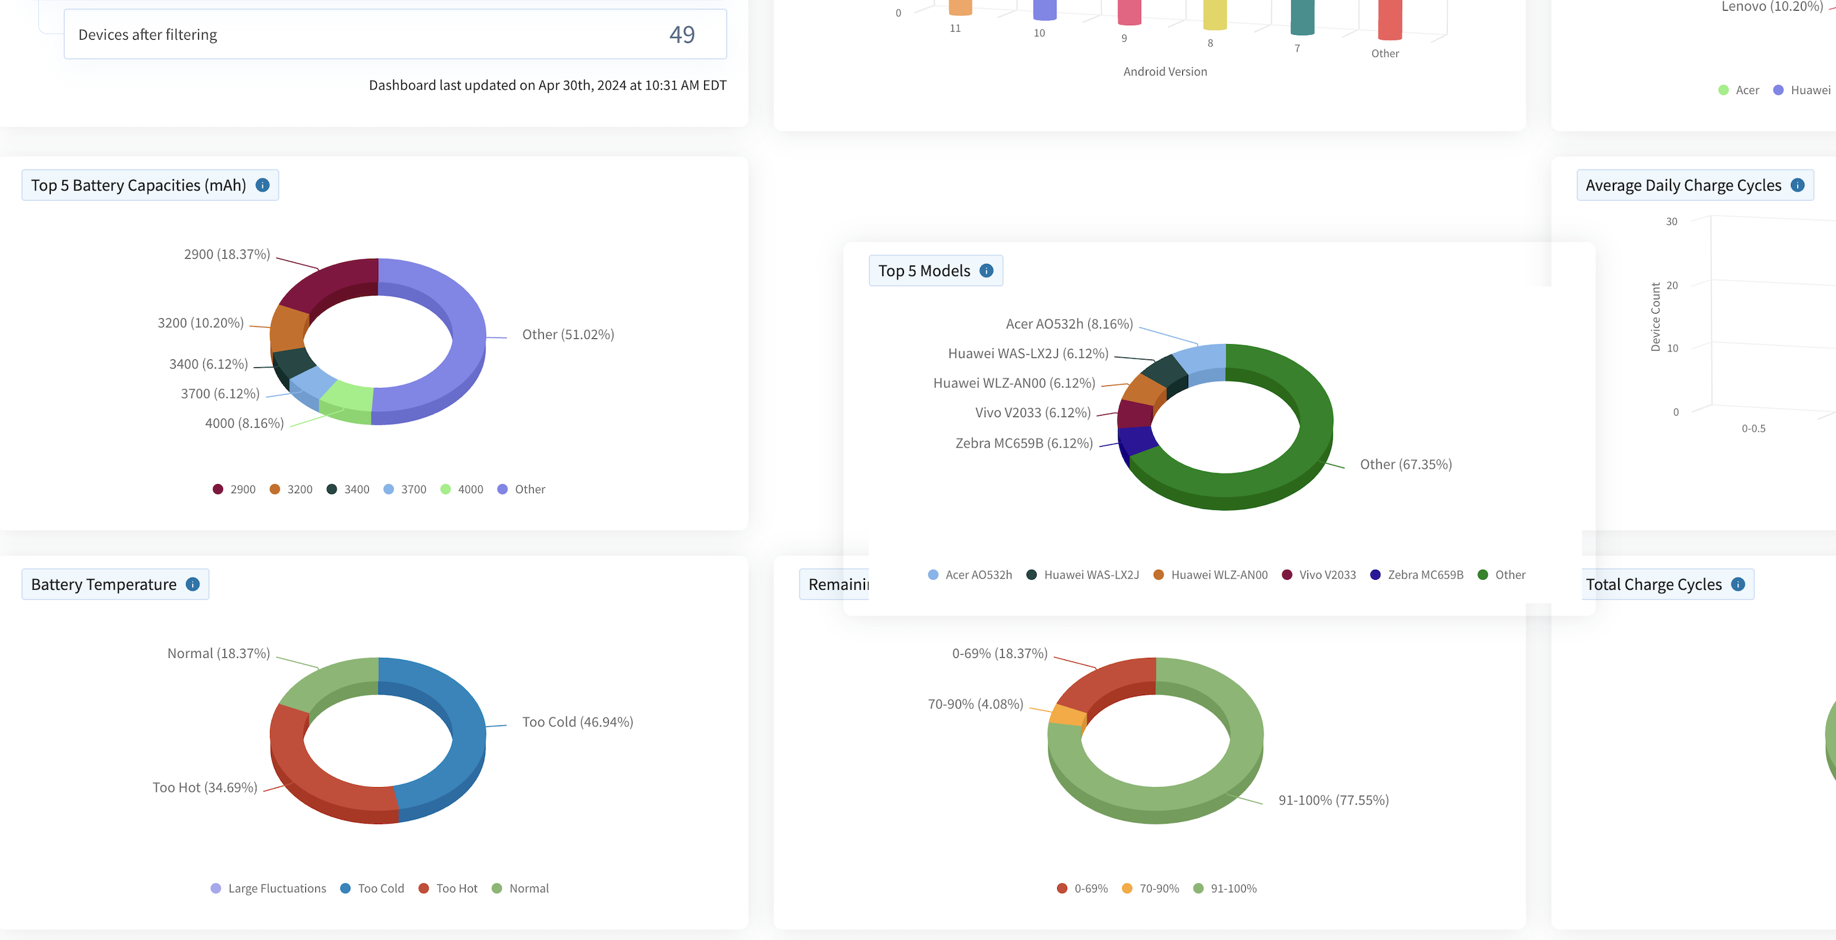Toggle Huawei WAS-LX2J legend entry

[1083, 575]
